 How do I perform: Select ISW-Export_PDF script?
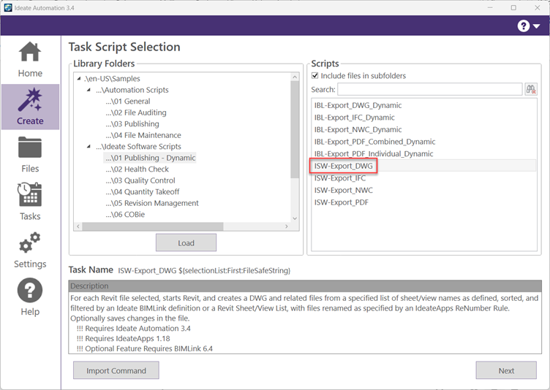point(342,202)
